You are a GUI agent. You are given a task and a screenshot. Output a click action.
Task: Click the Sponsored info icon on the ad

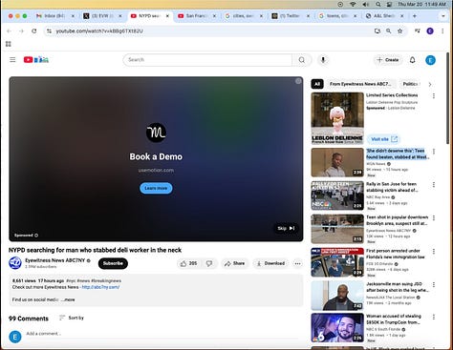[x=36, y=236]
